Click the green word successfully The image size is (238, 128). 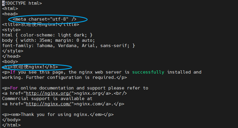click(148, 72)
